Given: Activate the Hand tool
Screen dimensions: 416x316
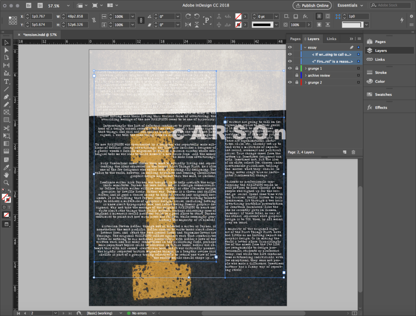Looking at the screenshot, I should point(6,175).
